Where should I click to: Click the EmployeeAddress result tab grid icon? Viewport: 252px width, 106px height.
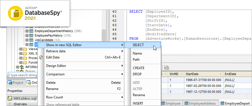[x=186, y=103]
